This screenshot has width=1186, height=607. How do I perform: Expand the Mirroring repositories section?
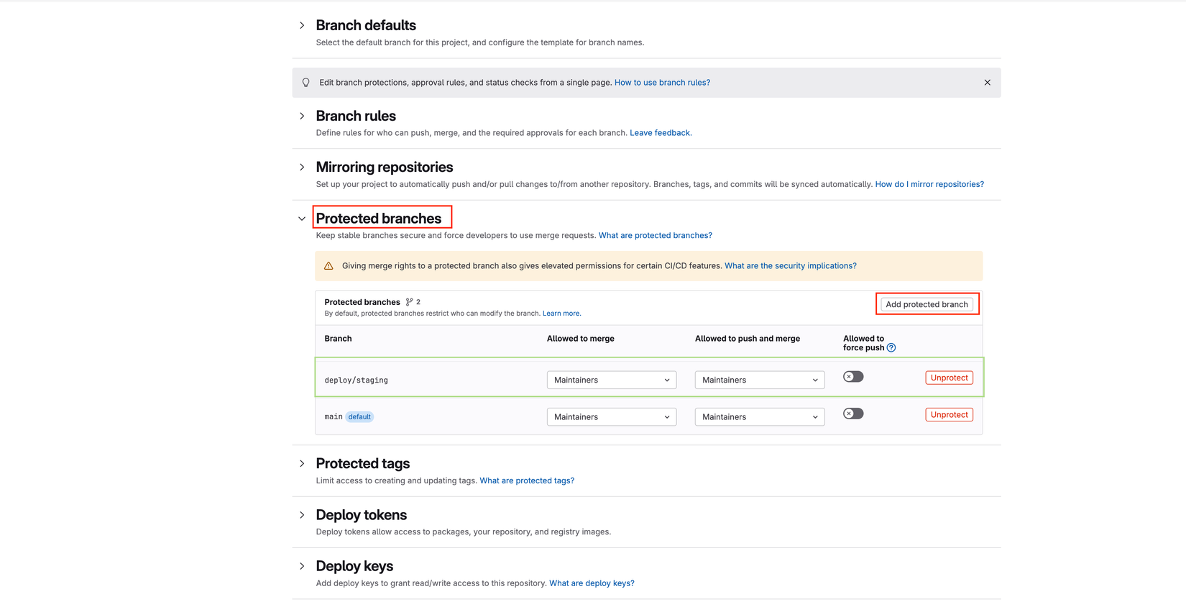click(x=302, y=168)
